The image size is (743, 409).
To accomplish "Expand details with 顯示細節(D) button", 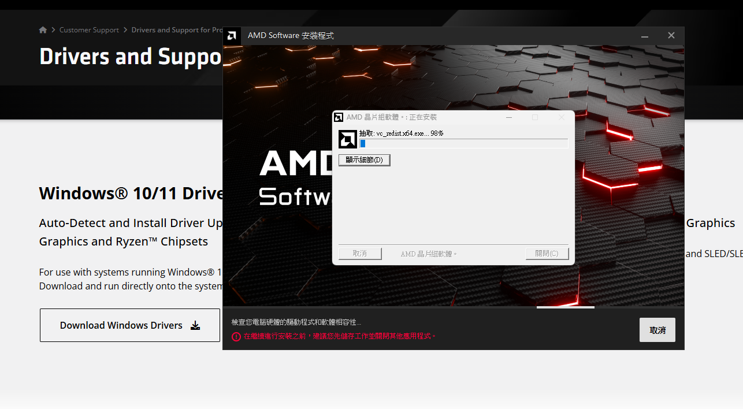I will 364,160.
